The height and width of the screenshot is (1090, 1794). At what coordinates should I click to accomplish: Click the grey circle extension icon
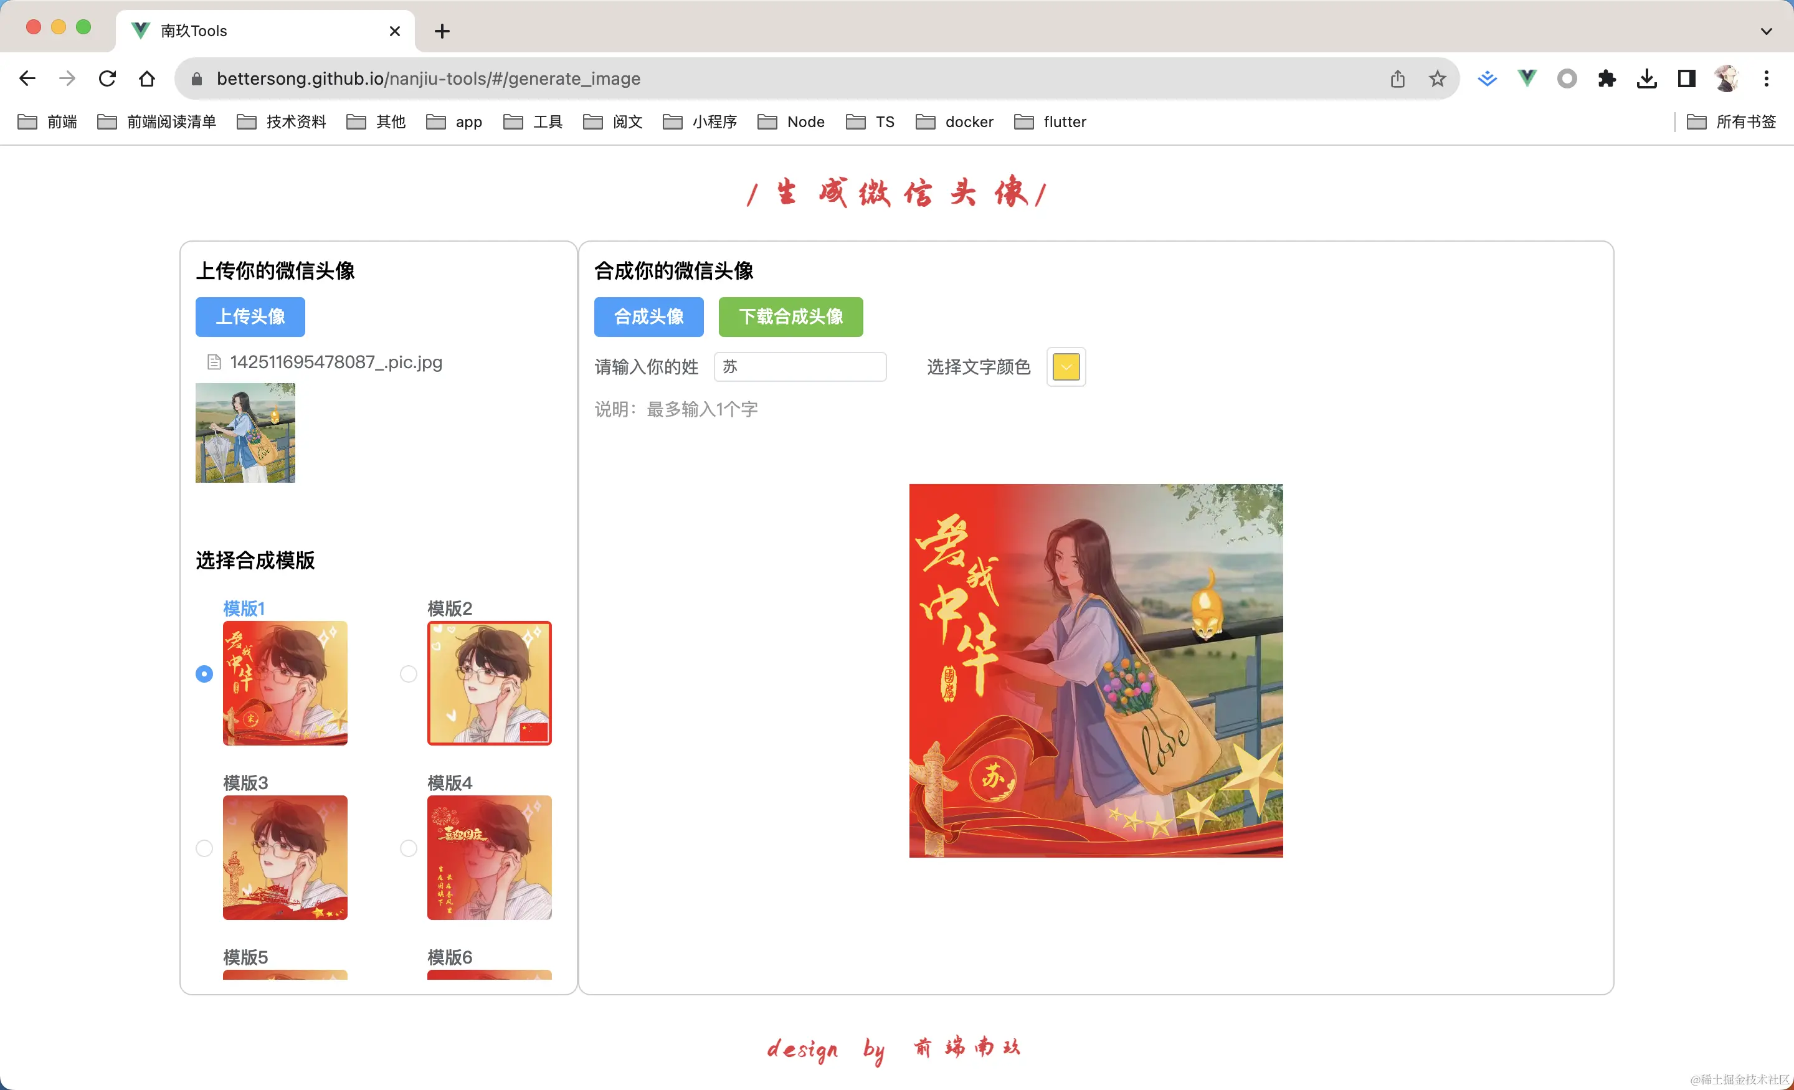(x=1567, y=78)
